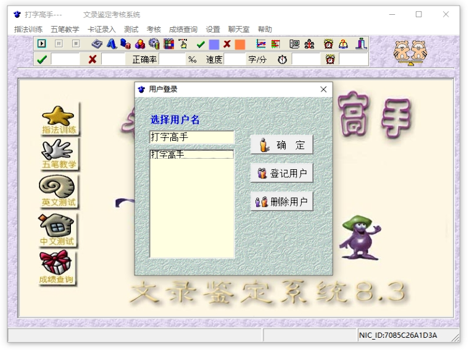Click the computer document toolbar icon

(294, 44)
